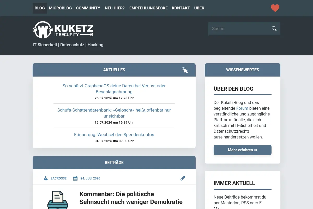Click the Forum link in Über den Blog

242,108
